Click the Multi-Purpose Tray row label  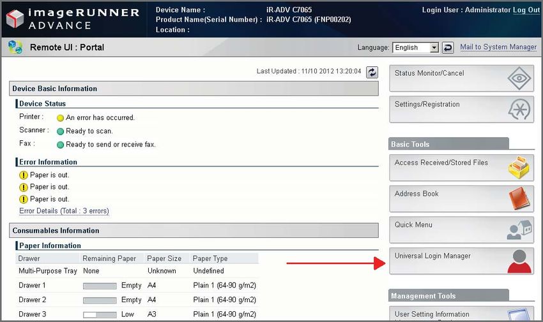tap(48, 271)
